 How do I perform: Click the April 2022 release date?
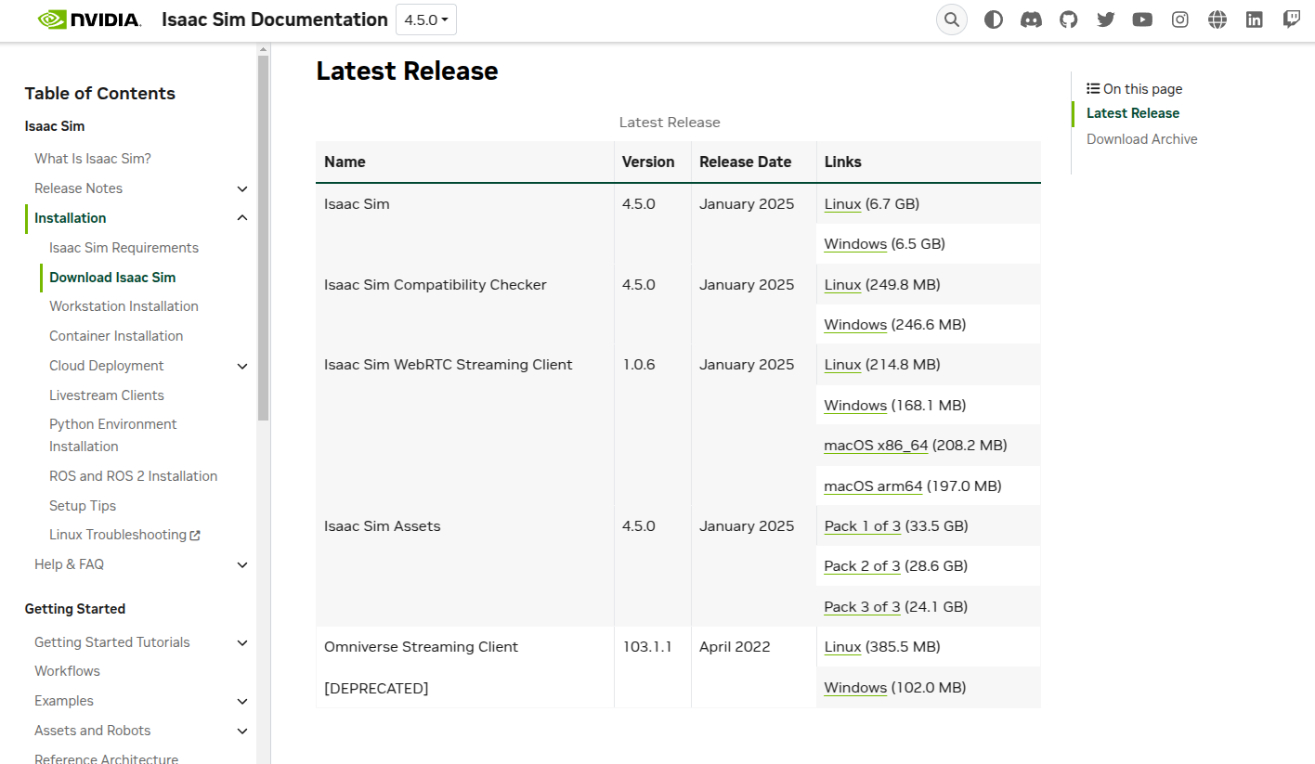click(735, 647)
